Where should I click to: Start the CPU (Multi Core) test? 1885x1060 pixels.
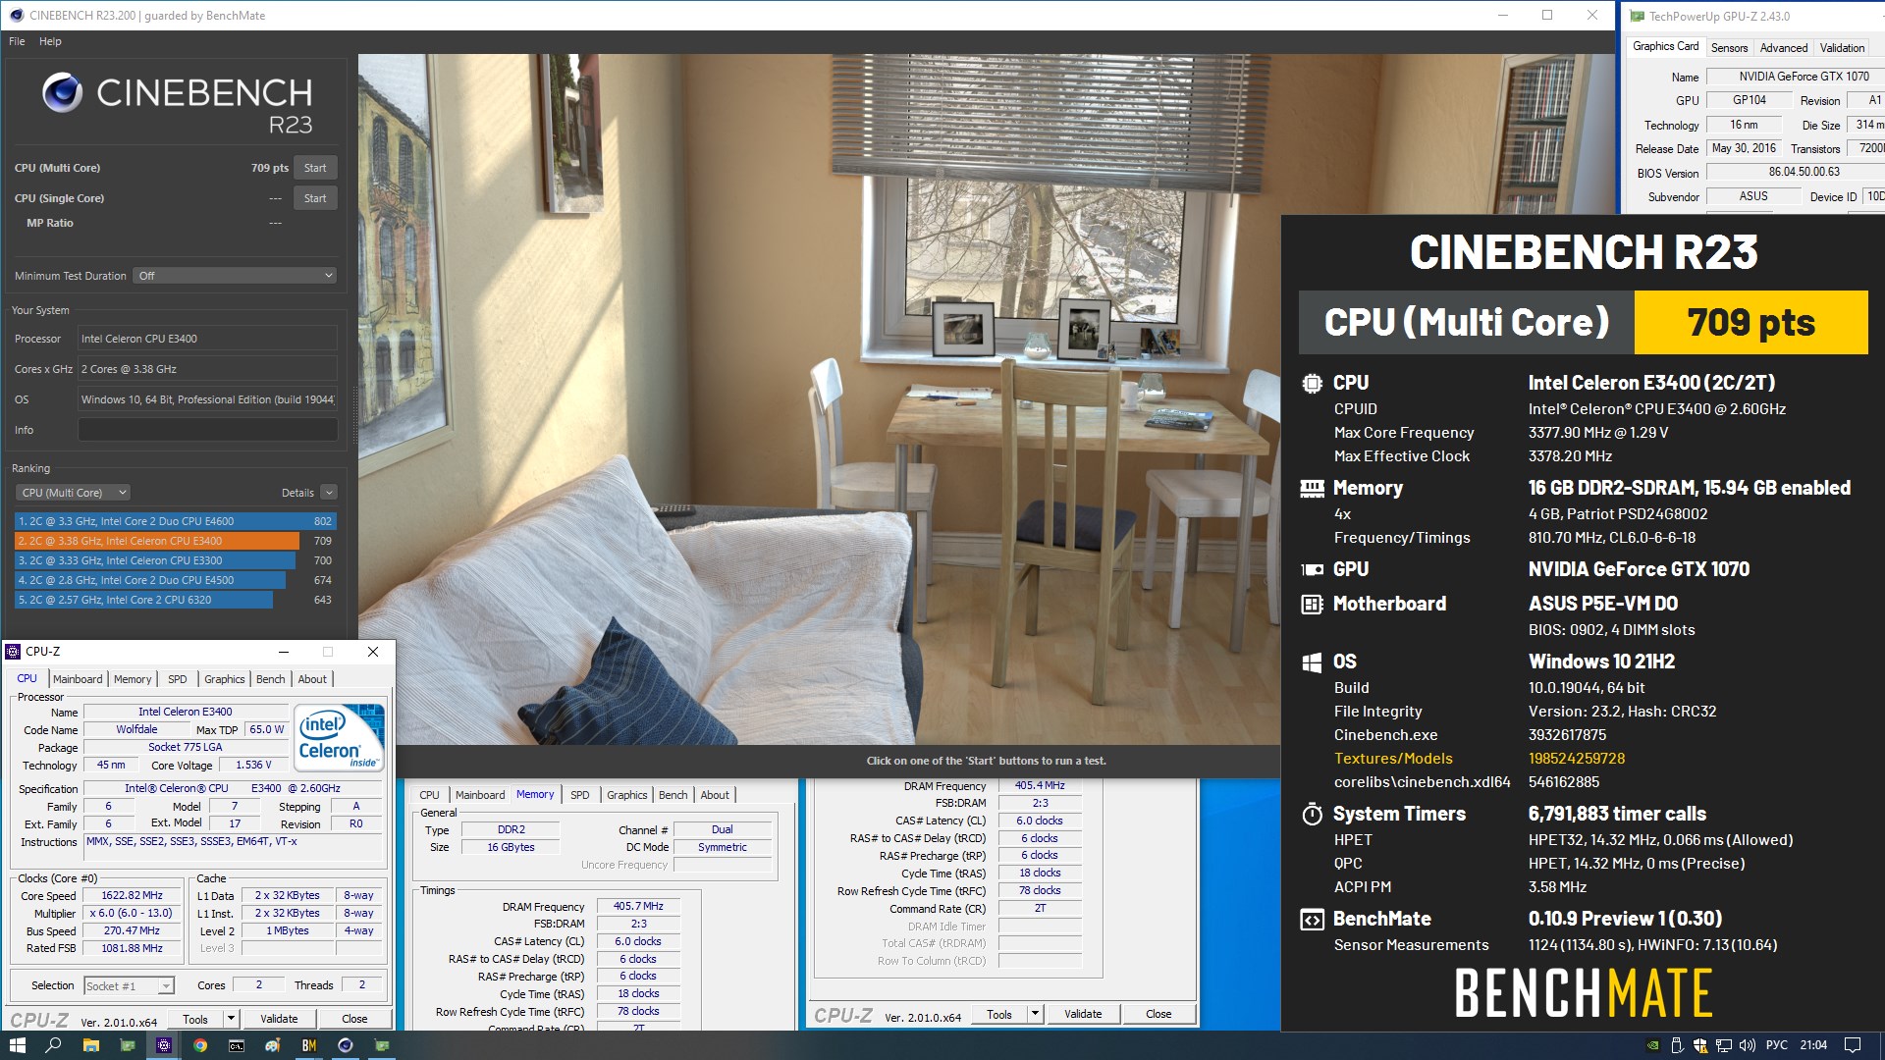pyautogui.click(x=315, y=168)
